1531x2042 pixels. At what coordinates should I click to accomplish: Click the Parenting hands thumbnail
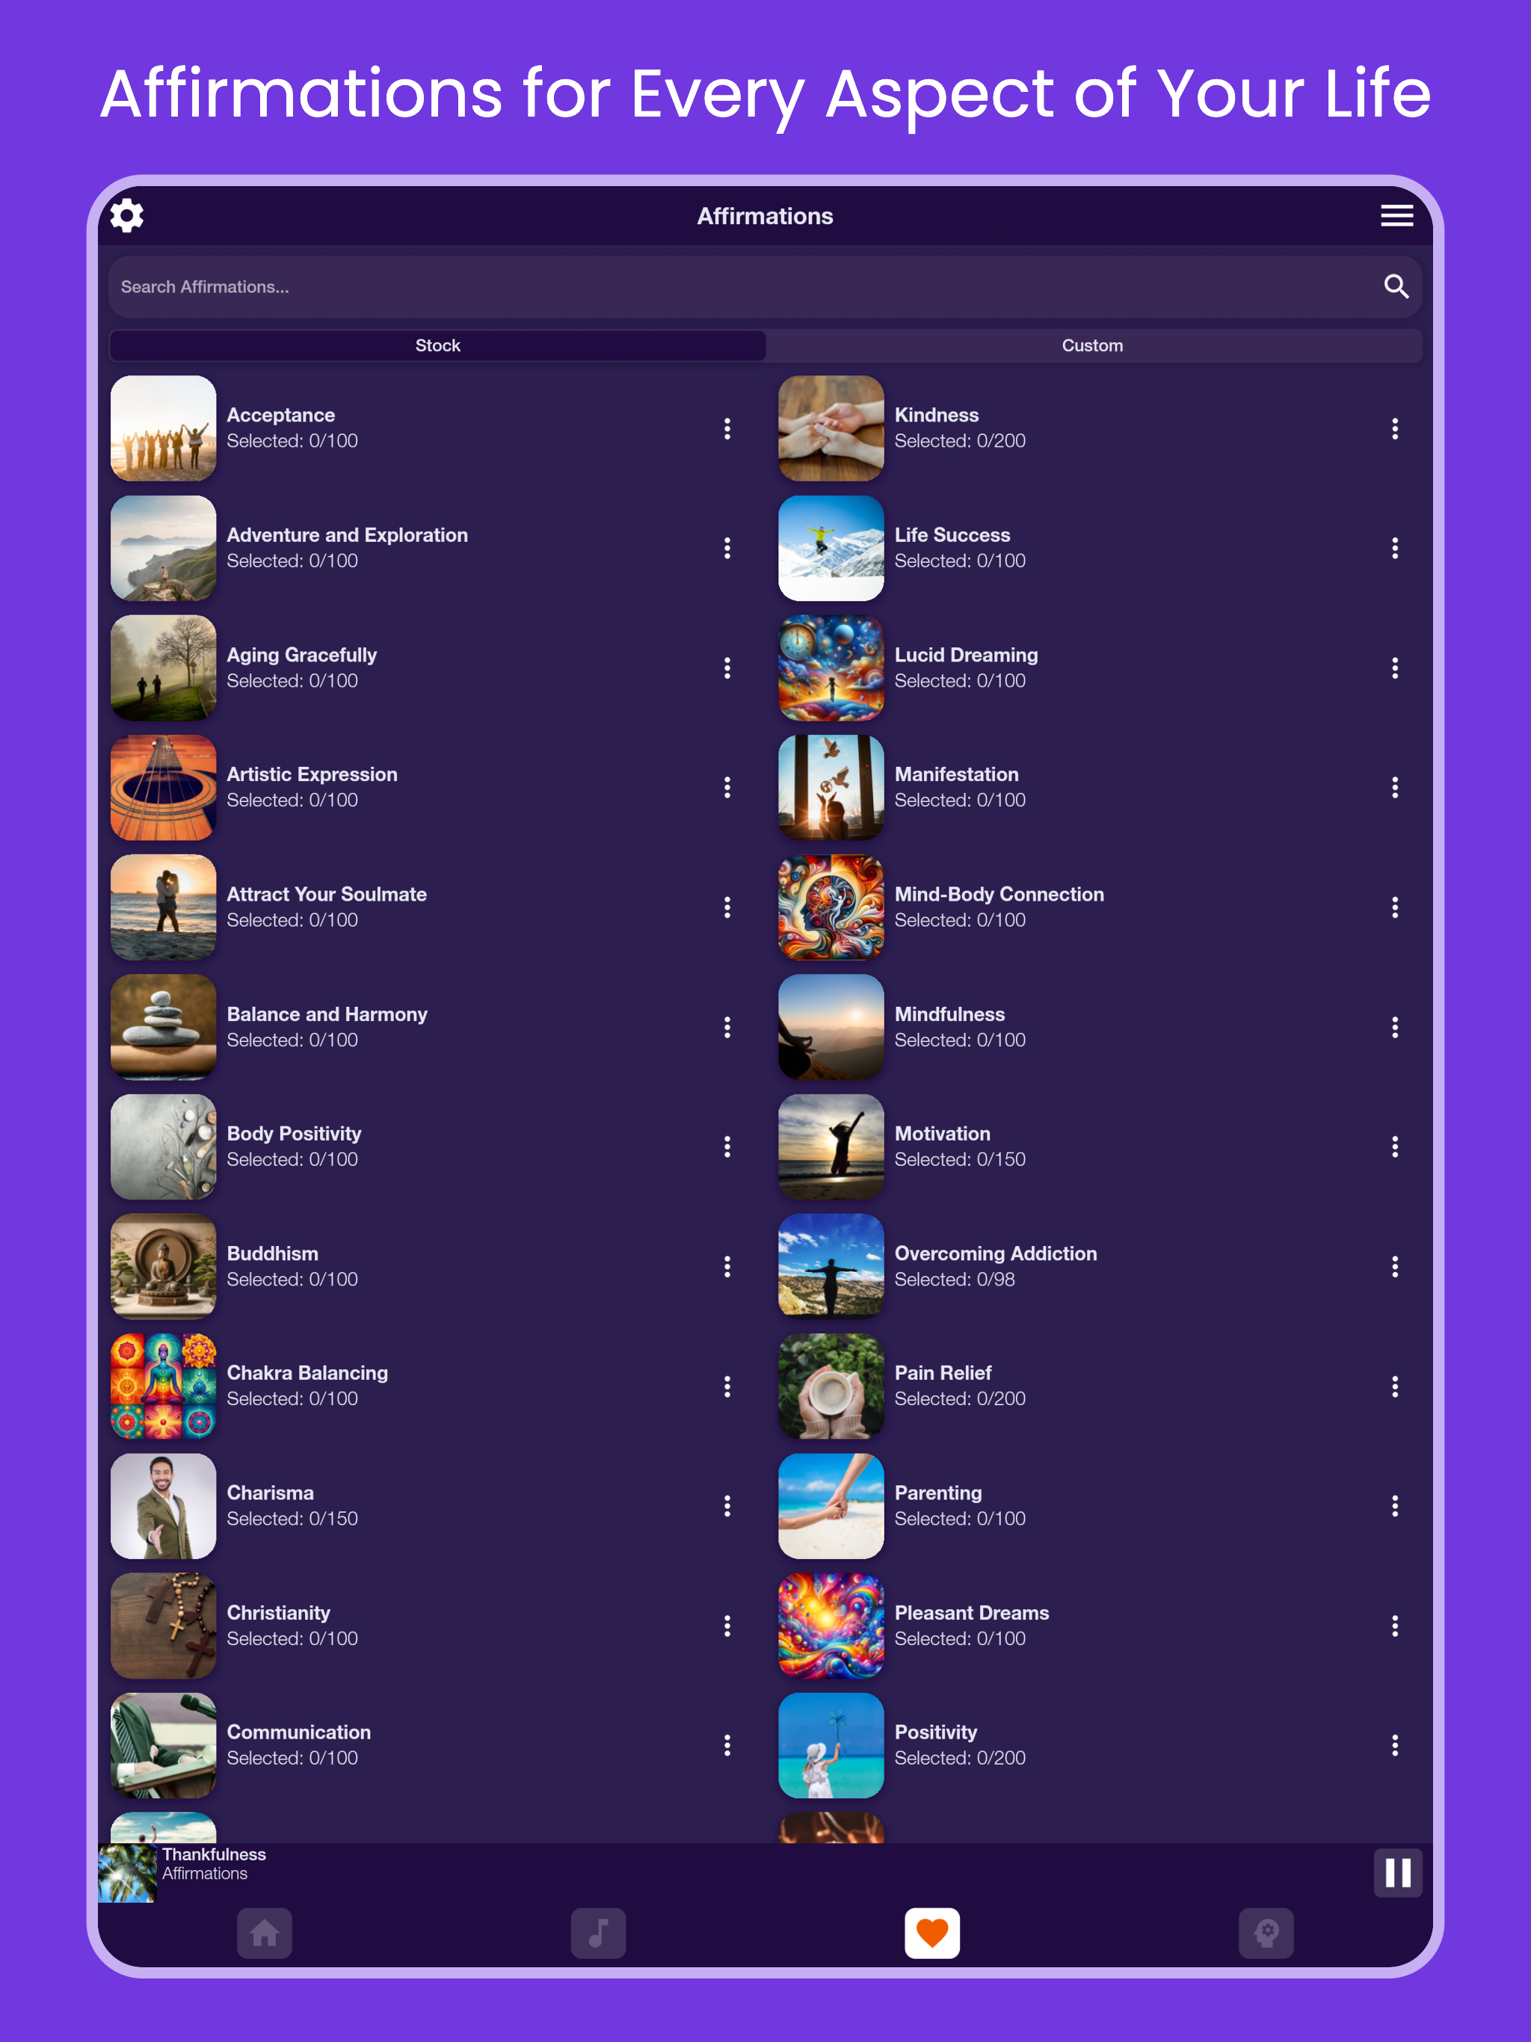click(x=831, y=1505)
